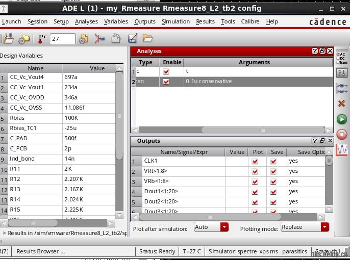Select the Trans analysis radio button

(x=338, y=62)
